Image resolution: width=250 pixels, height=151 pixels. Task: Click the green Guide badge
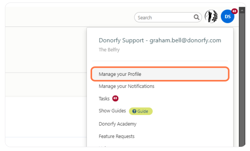141,111
